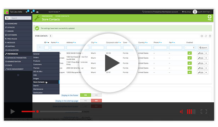Click the refresh list icon
The height and width of the screenshot is (127, 218).
click(x=206, y=36)
